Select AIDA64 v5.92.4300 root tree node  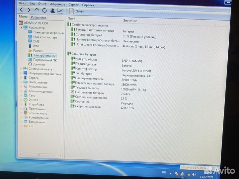(33, 23)
